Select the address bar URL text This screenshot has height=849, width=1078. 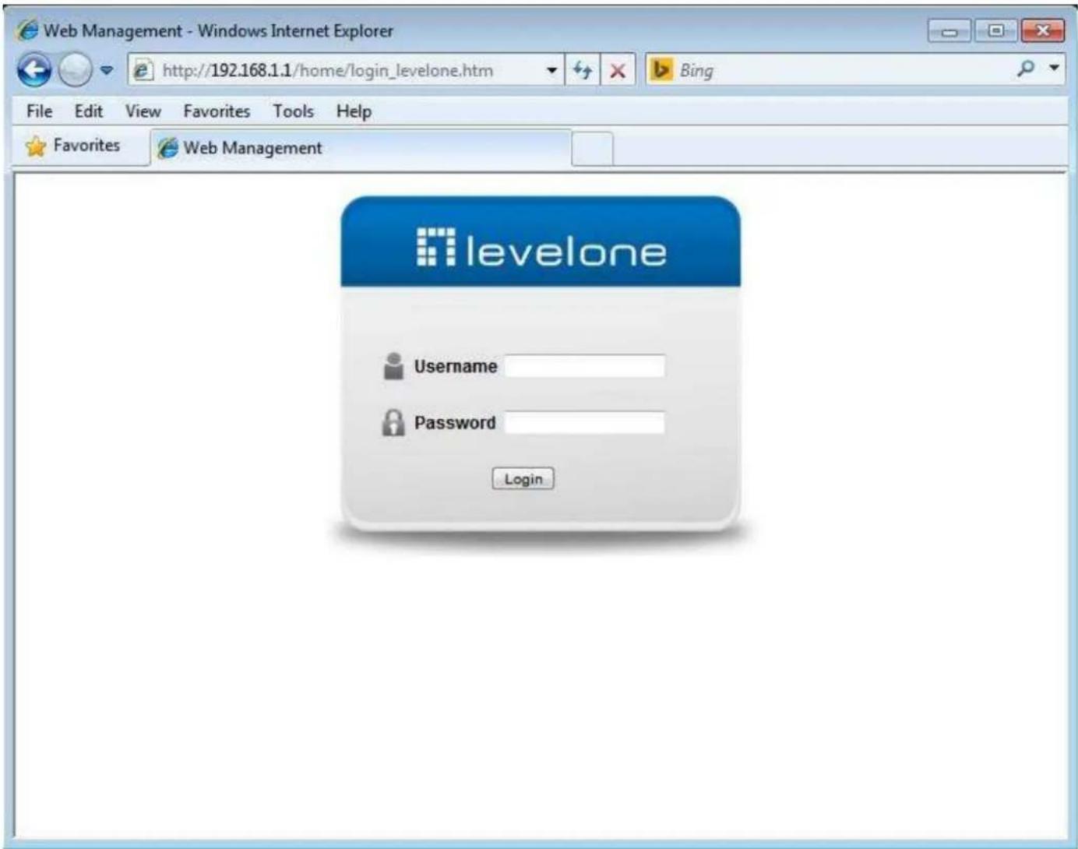pos(328,71)
